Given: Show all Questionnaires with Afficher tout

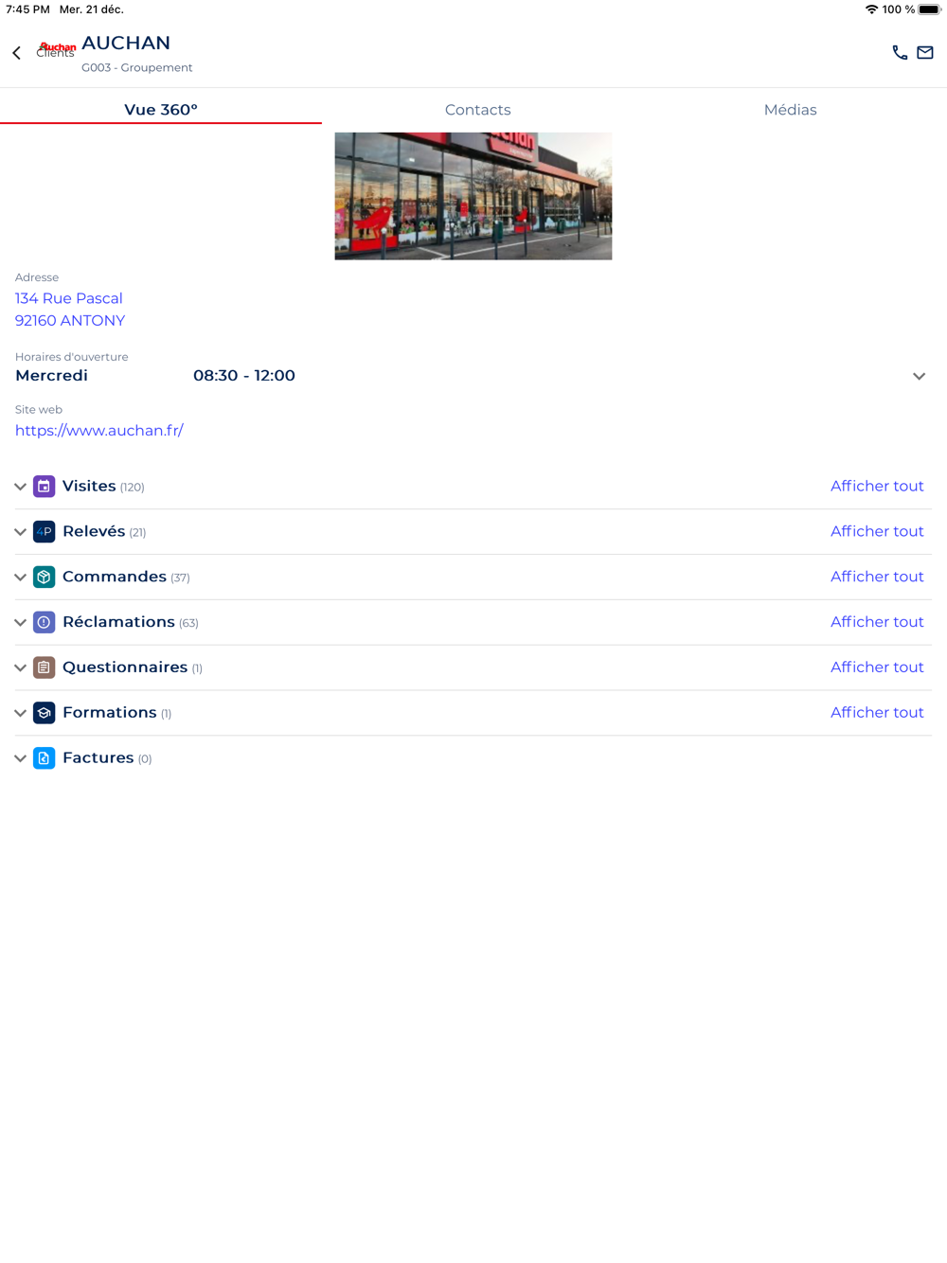Looking at the screenshot, I should (877, 667).
